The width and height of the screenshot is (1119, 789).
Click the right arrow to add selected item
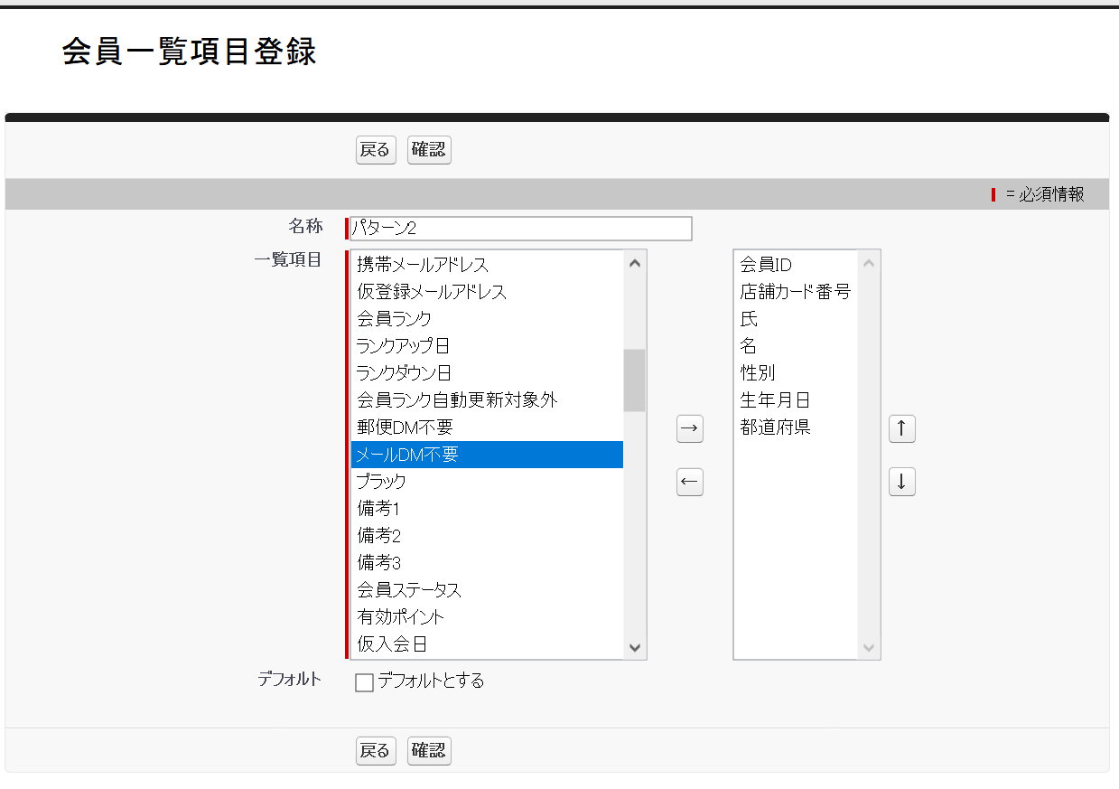click(x=689, y=428)
